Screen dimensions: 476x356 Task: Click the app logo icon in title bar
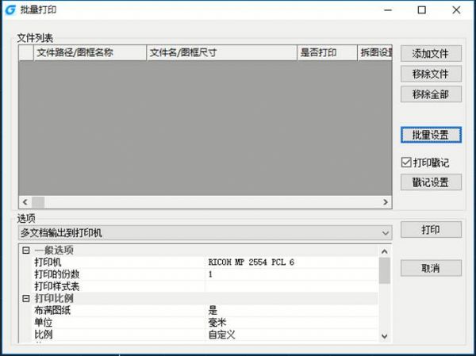pyautogui.click(x=9, y=10)
